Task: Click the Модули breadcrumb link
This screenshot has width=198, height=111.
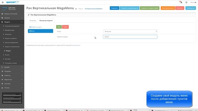Action: (81, 9)
